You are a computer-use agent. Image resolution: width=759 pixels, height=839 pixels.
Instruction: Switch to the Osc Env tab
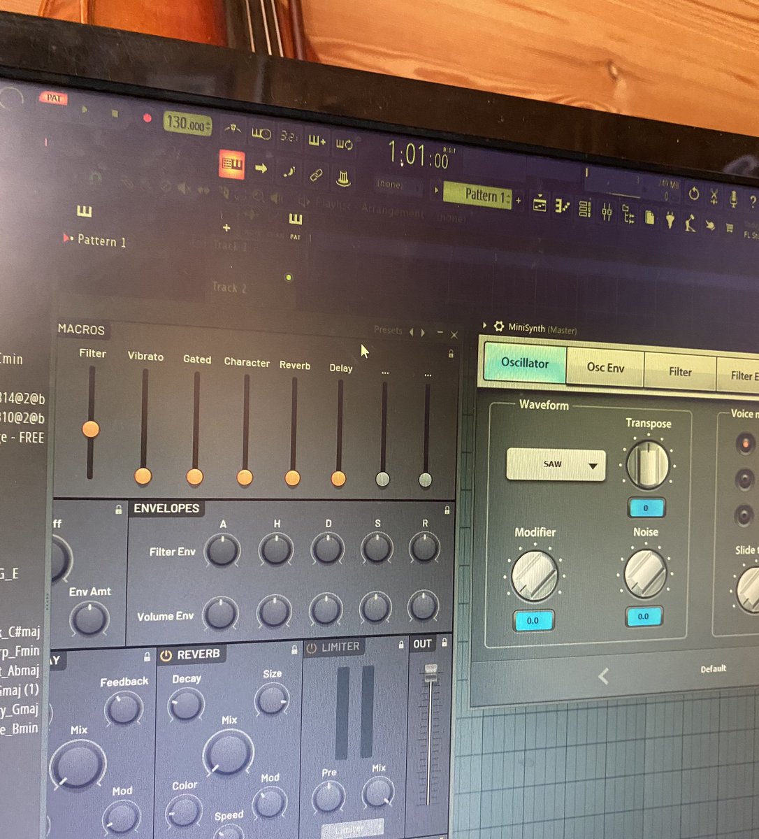pos(605,368)
